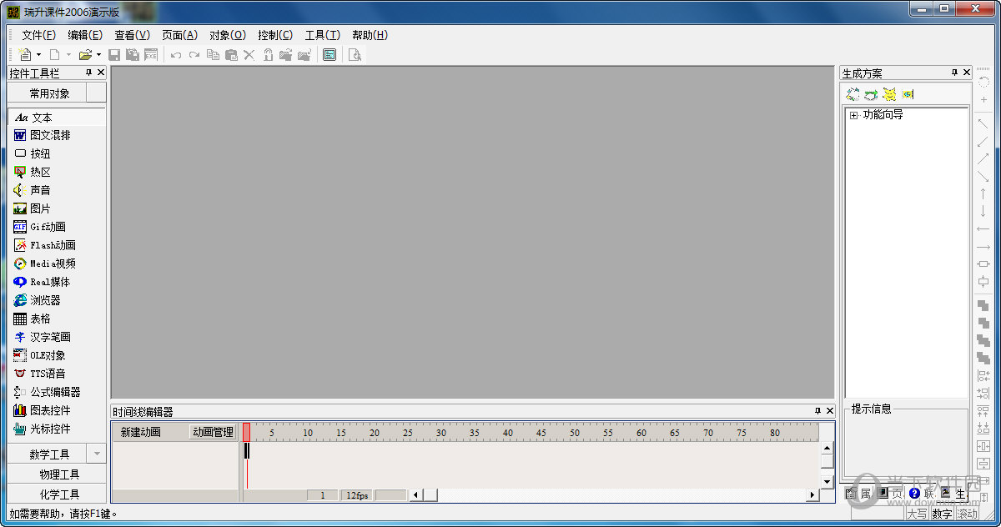This screenshot has width=1001, height=527.
Task: Click the first icon in 生成方案 toolbar
Action: pos(853,94)
